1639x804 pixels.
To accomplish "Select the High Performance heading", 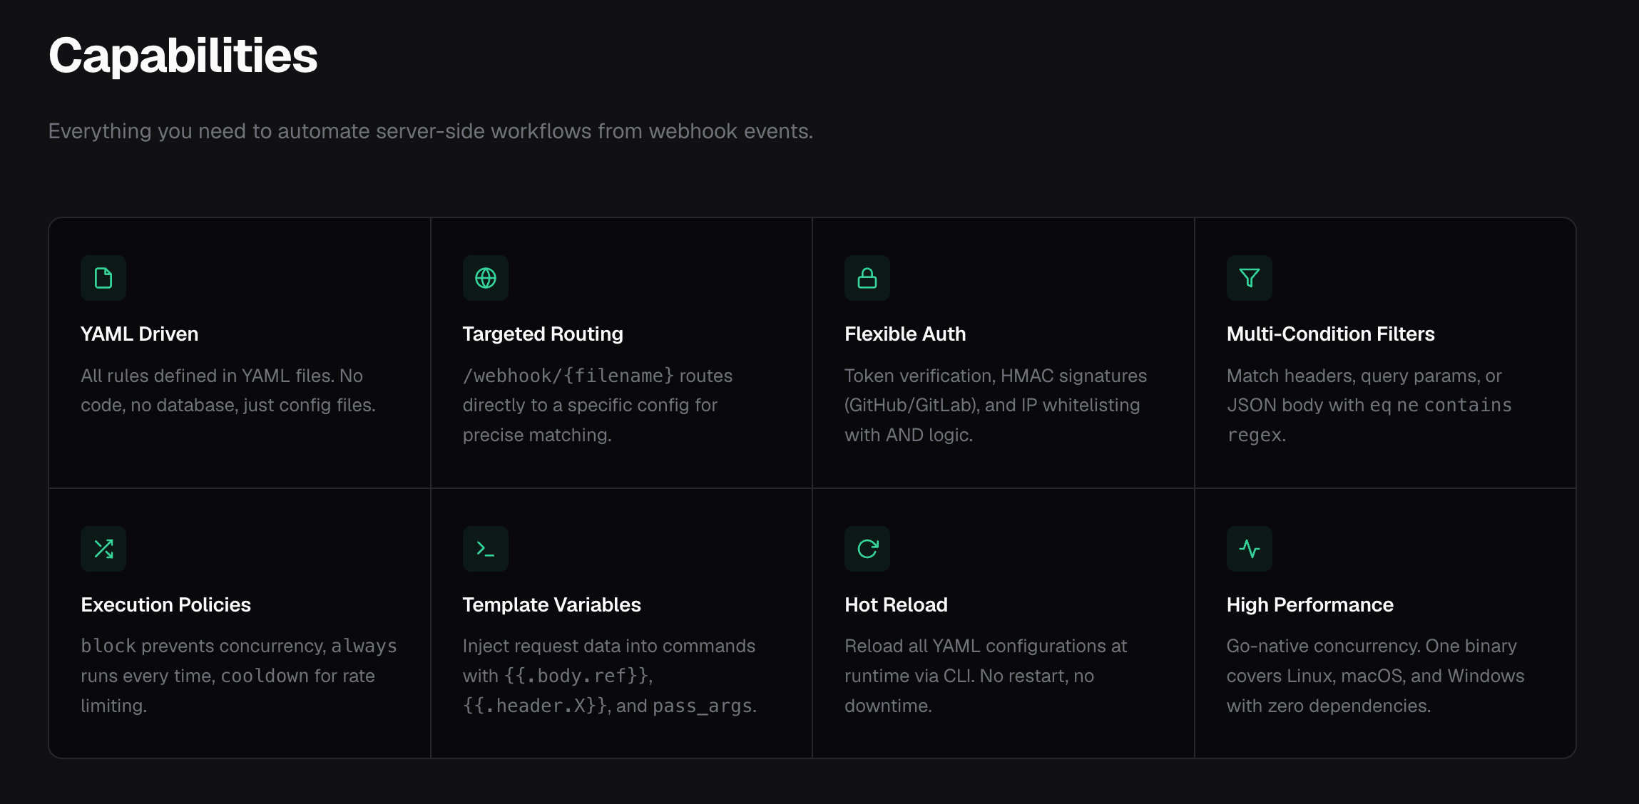I will pos(1310,604).
